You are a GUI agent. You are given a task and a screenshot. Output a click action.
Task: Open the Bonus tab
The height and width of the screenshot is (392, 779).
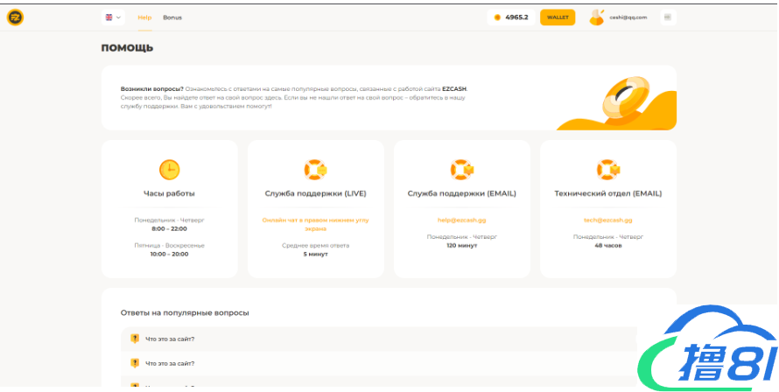pos(172,17)
